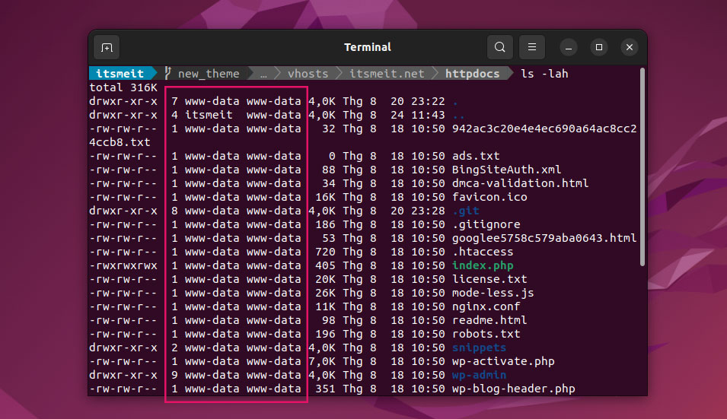The width and height of the screenshot is (727, 419).
Task: Click the favicon.ico file name
Action: click(489, 197)
